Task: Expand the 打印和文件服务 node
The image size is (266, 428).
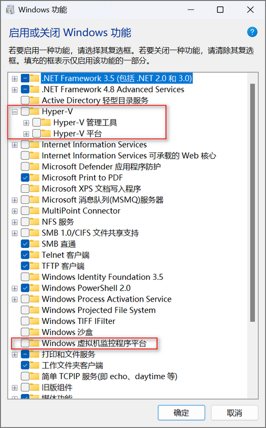Action: pyautogui.click(x=15, y=355)
